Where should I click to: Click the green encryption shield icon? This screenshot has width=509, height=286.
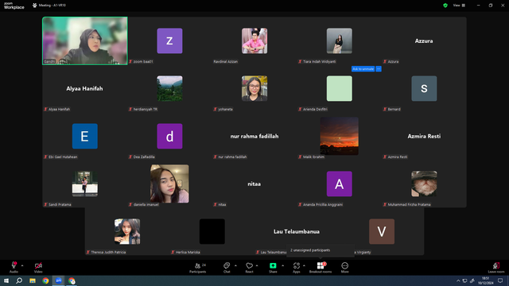tap(445, 6)
